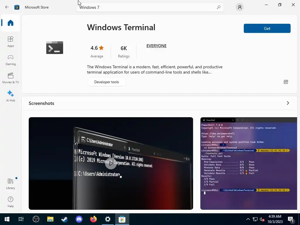Image resolution: width=300 pixels, height=225 pixels.
Task: Share the Windows Terminal app page
Action: [286, 82]
